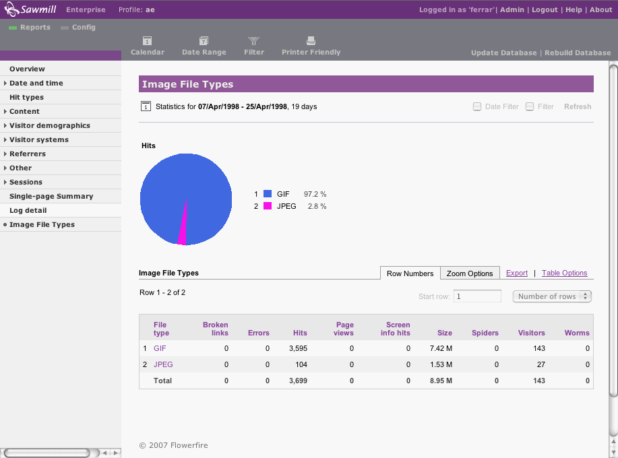Click the Sawmill logo icon
Image resolution: width=618 pixels, height=458 pixels.
(x=13, y=10)
